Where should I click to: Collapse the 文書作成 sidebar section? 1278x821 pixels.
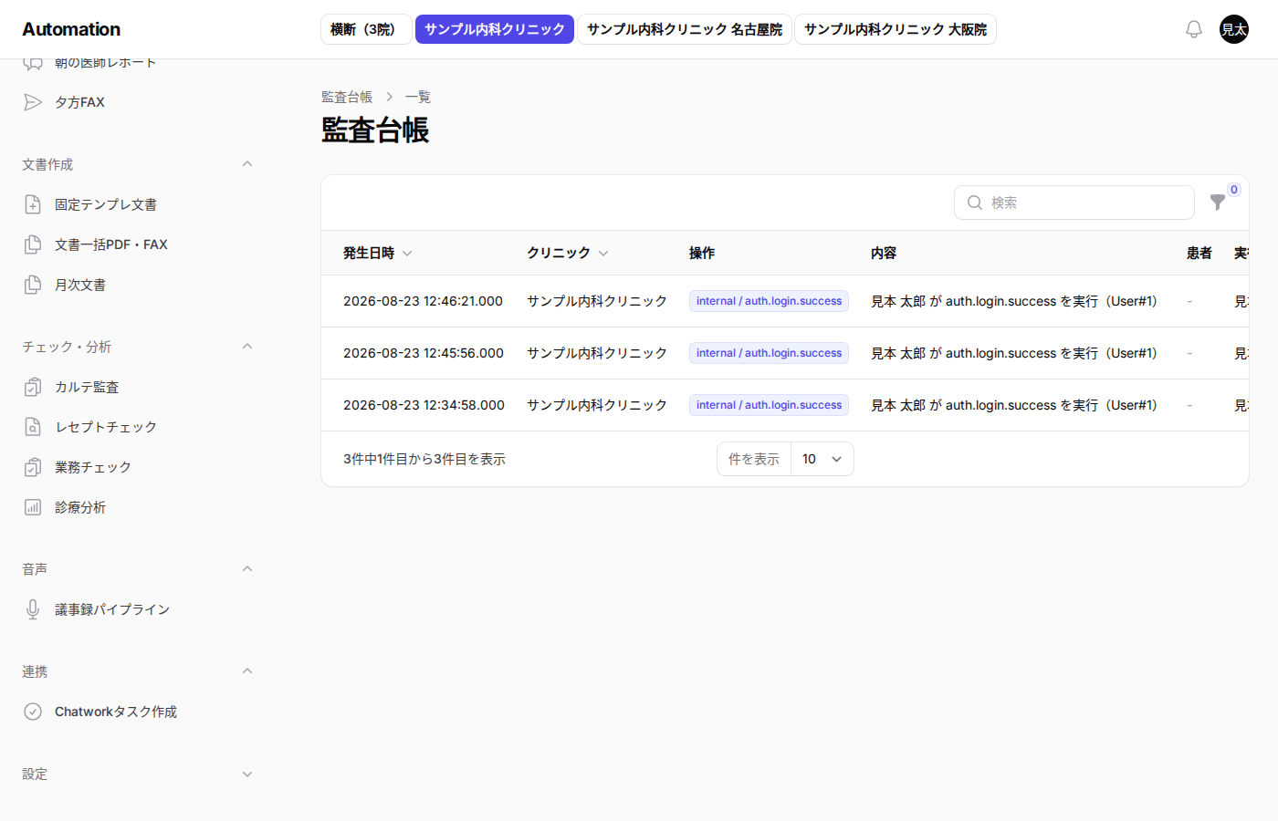247,164
